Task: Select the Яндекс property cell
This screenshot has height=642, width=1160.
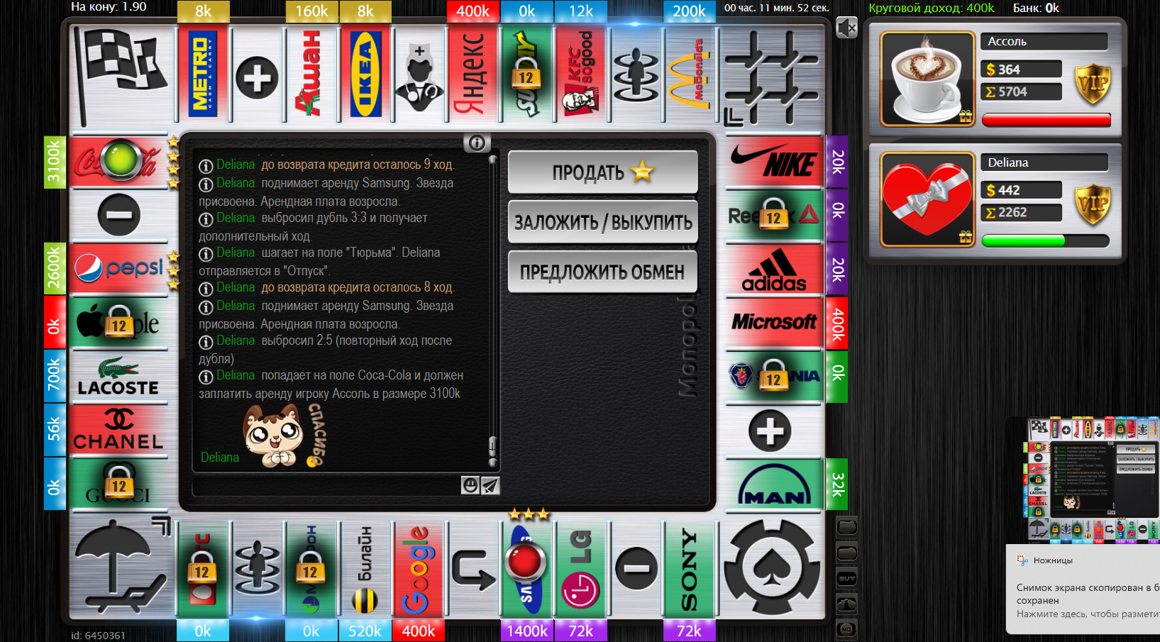Action: (x=473, y=75)
